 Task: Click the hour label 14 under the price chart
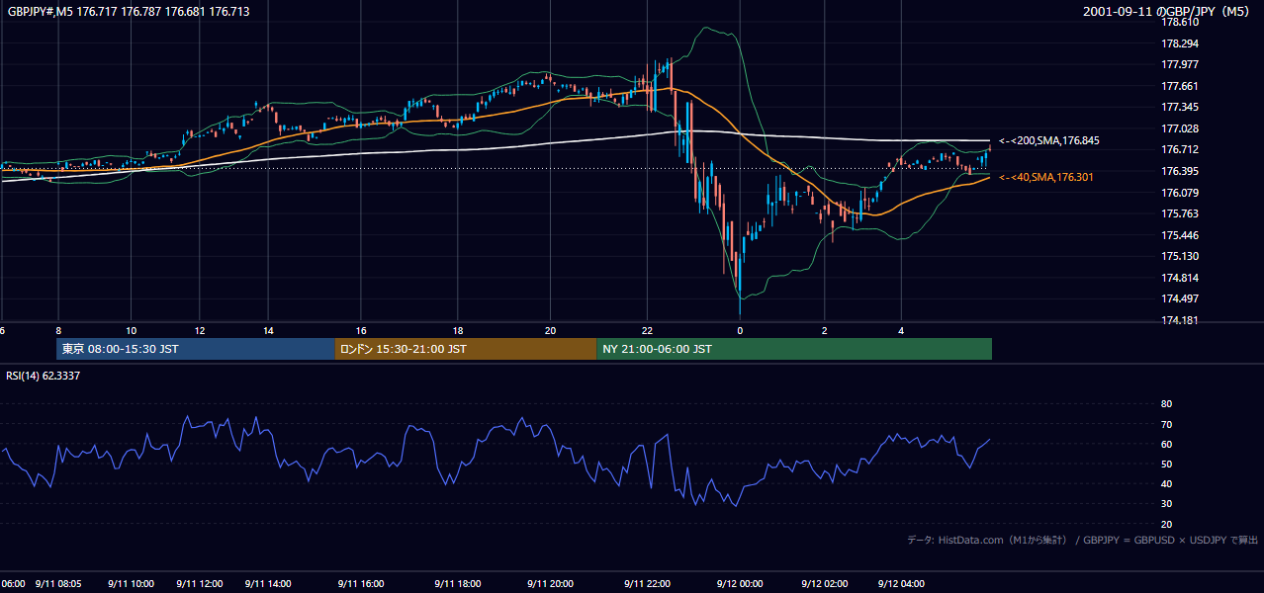tap(268, 331)
